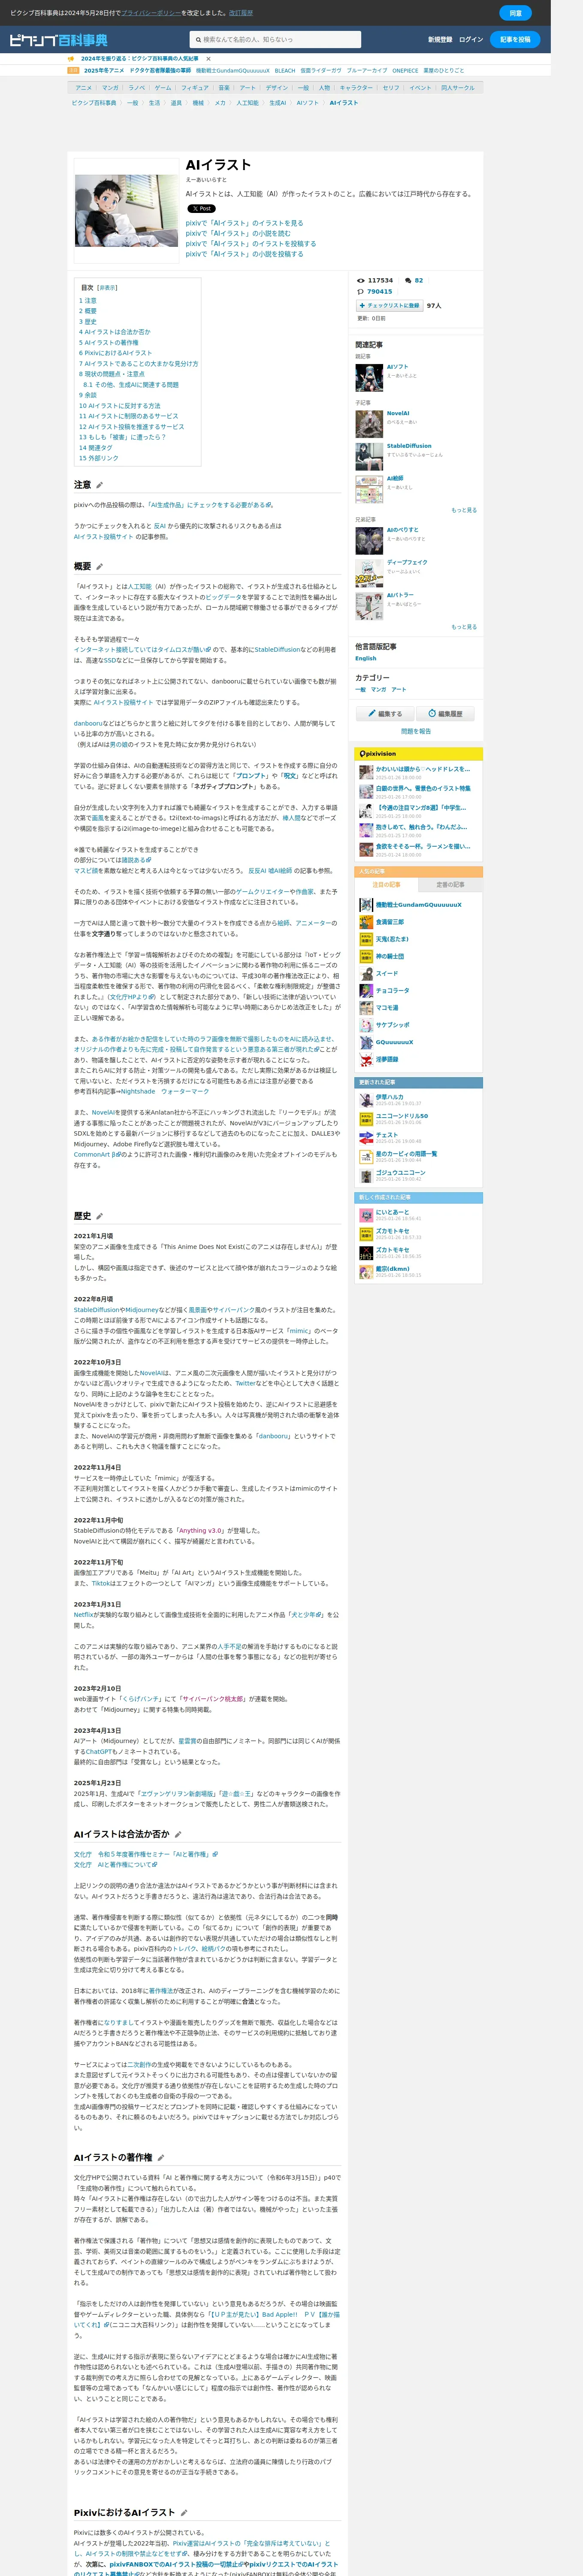Click the eye view count icon
583x2576 pixels.
361,281
